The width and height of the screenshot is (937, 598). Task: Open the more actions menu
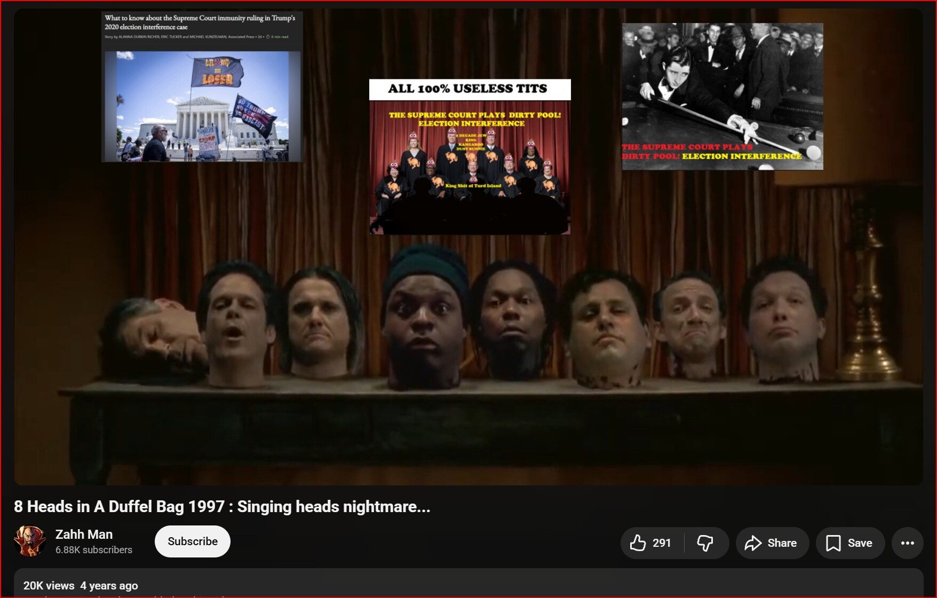point(907,543)
